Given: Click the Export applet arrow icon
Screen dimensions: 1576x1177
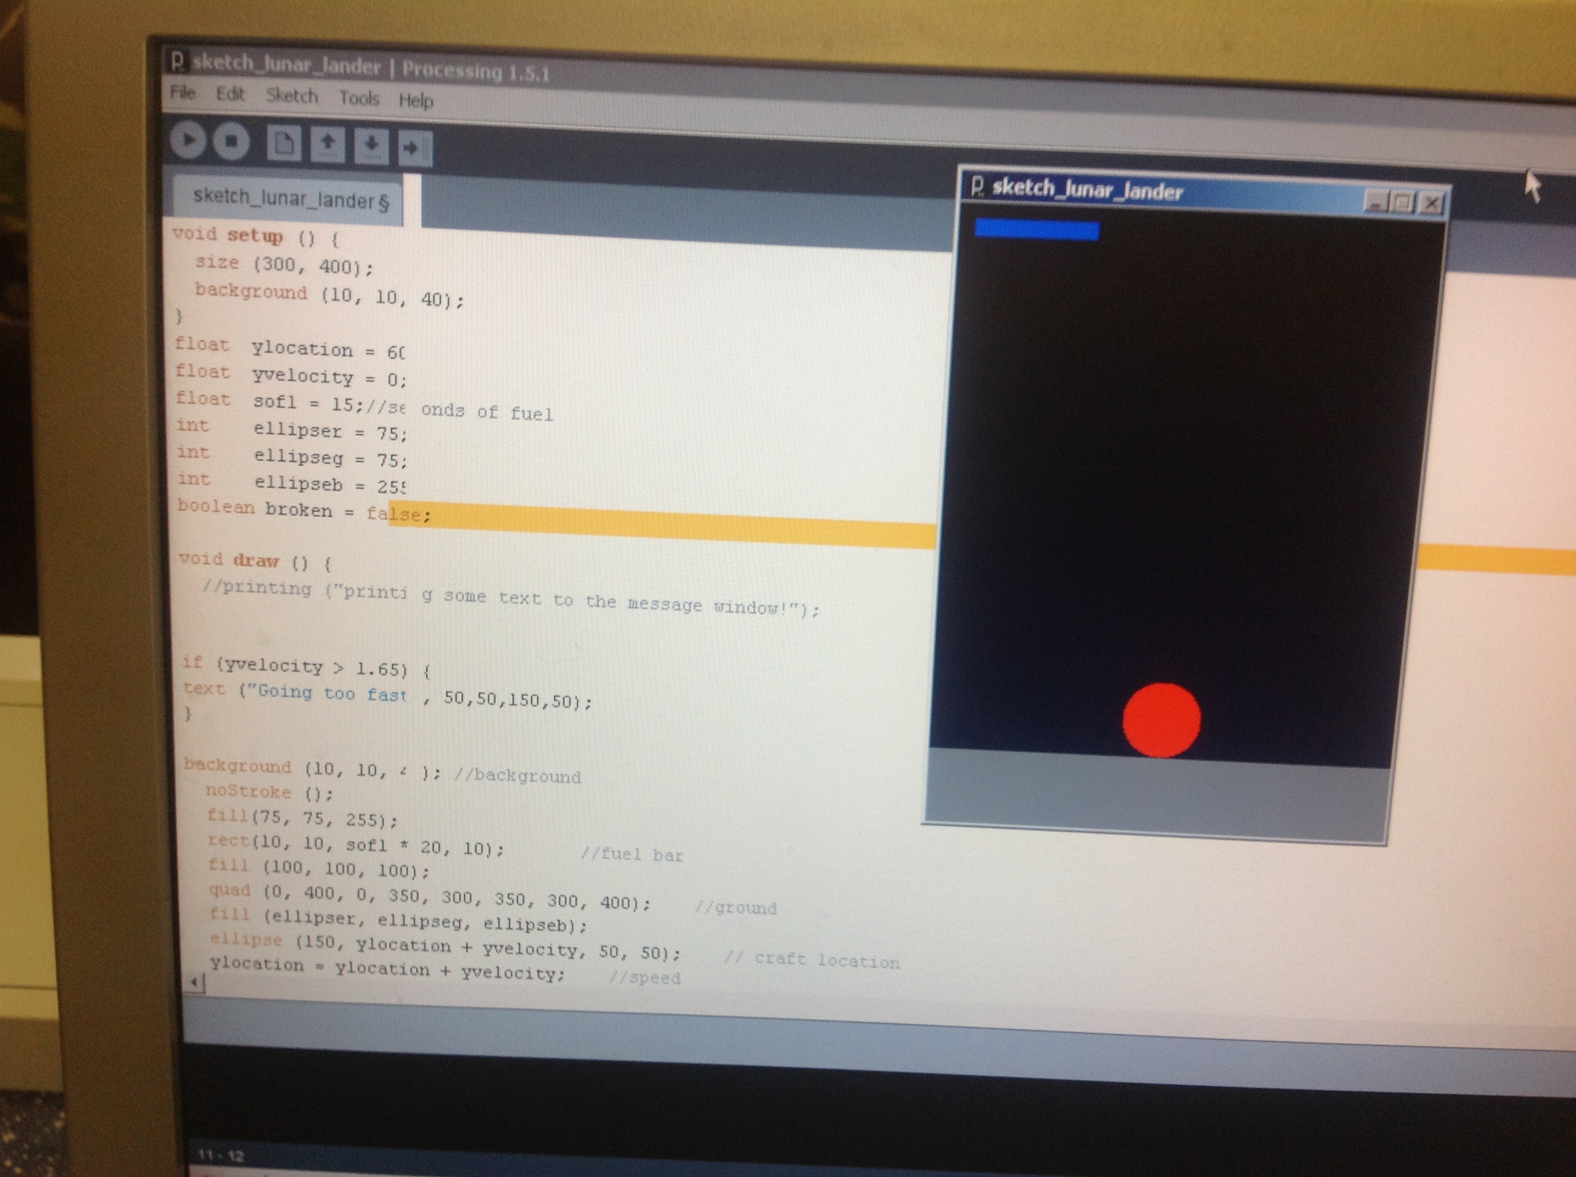Looking at the screenshot, I should coord(415,148).
